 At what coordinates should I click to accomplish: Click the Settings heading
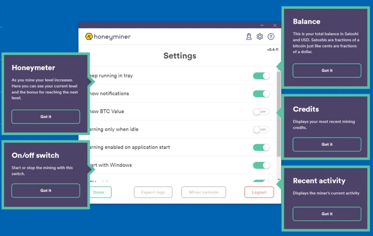(x=180, y=56)
